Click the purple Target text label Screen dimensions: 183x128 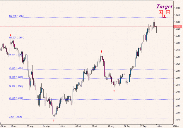click(x=164, y=6)
